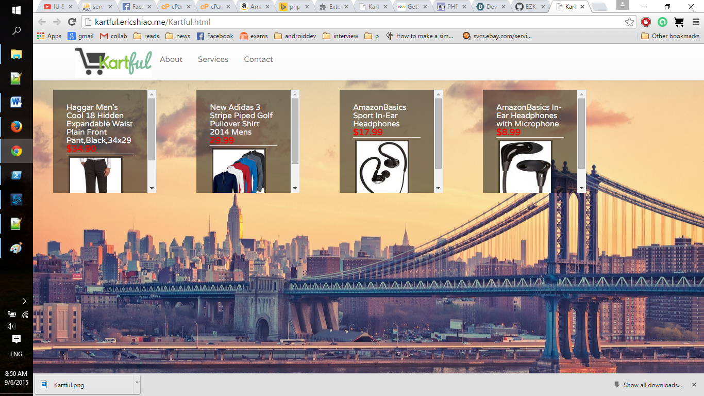704x396 pixels.
Task: Click the $34.90 price text
Action: (81, 148)
